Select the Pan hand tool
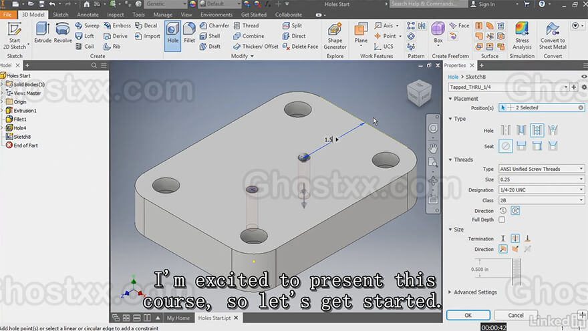The height and width of the screenshot is (331, 588). [x=433, y=148]
